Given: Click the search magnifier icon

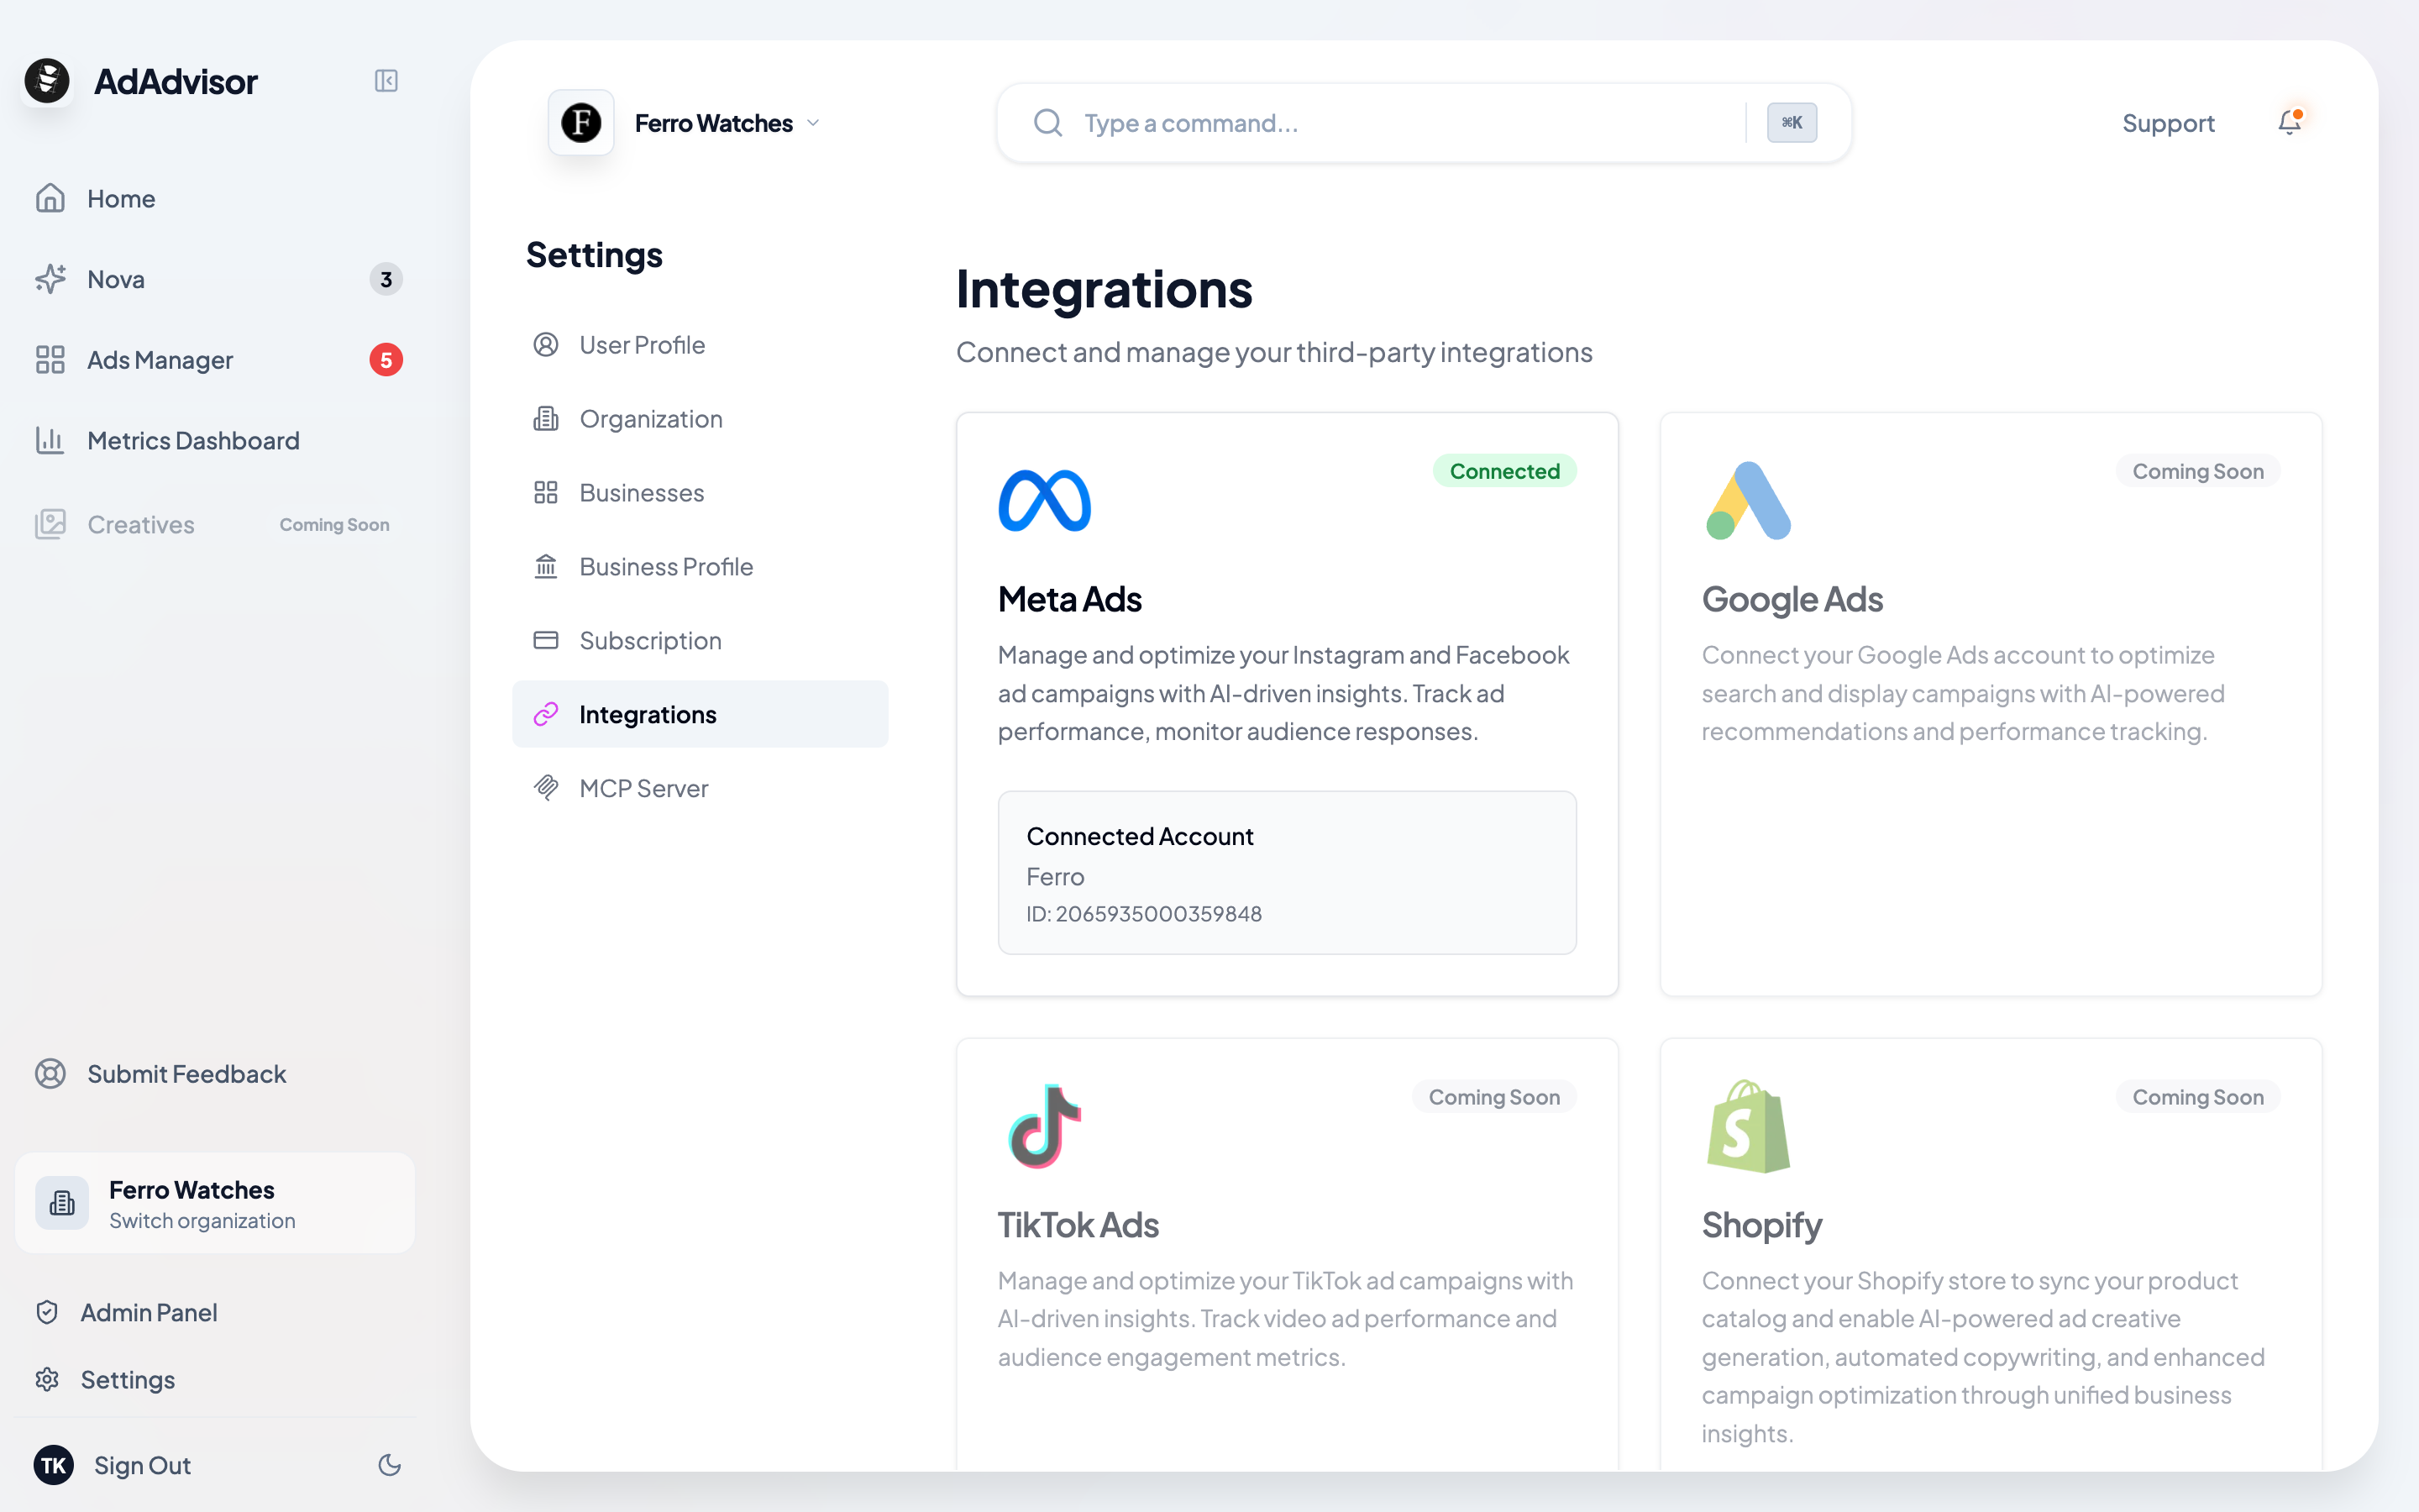Looking at the screenshot, I should pyautogui.click(x=1047, y=122).
